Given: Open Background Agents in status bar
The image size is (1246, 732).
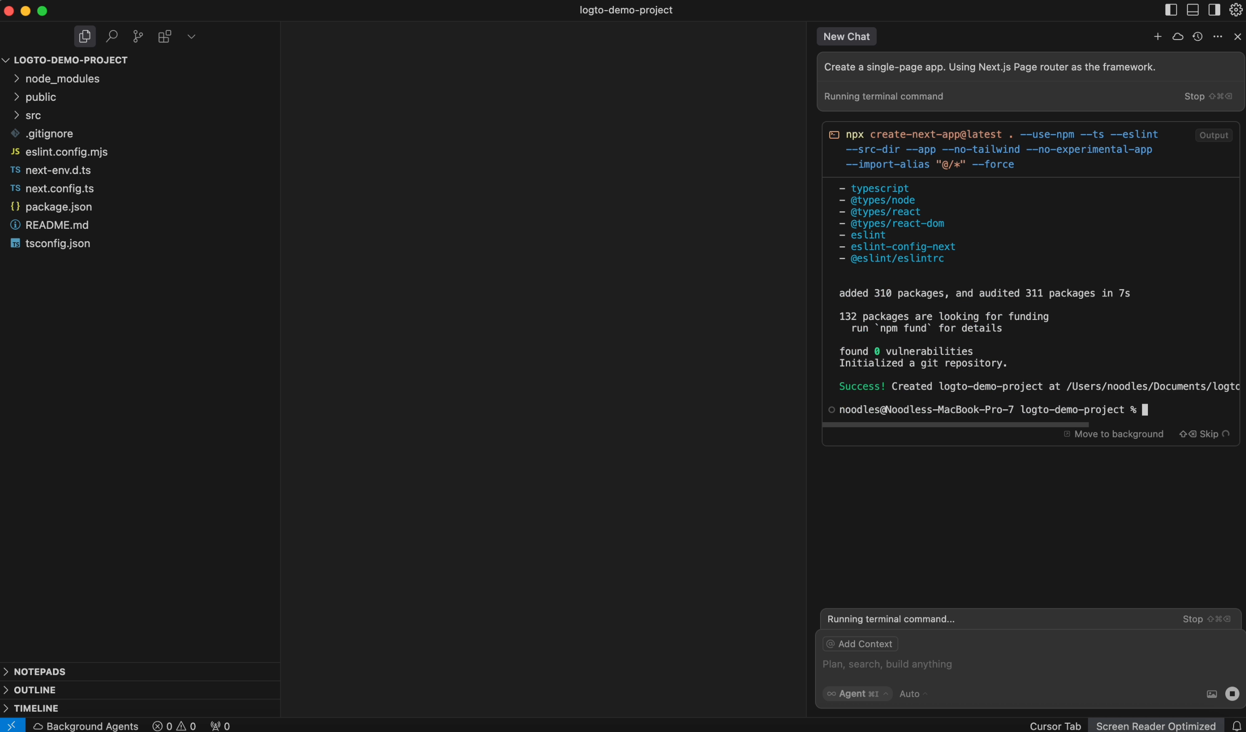Looking at the screenshot, I should tap(86, 726).
